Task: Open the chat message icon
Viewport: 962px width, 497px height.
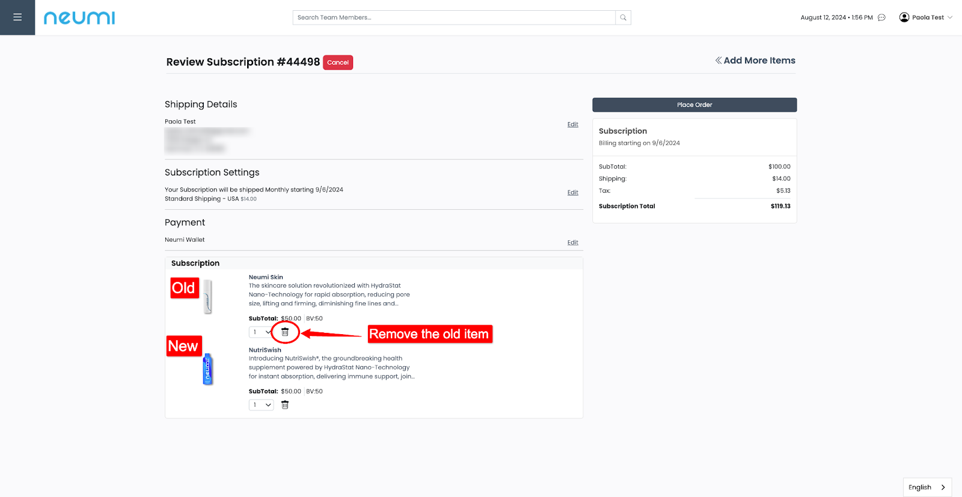Action: [881, 17]
